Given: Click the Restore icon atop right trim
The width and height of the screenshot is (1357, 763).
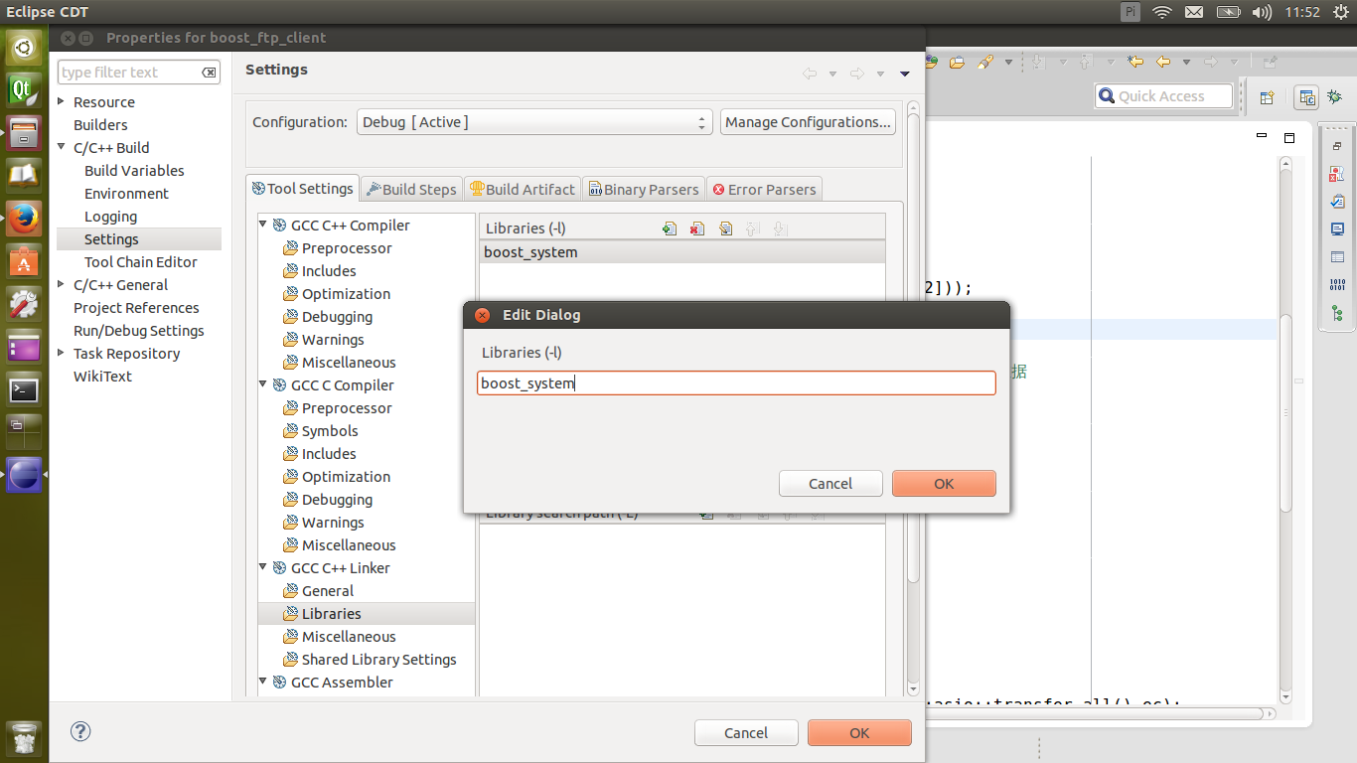Looking at the screenshot, I should [x=1337, y=146].
